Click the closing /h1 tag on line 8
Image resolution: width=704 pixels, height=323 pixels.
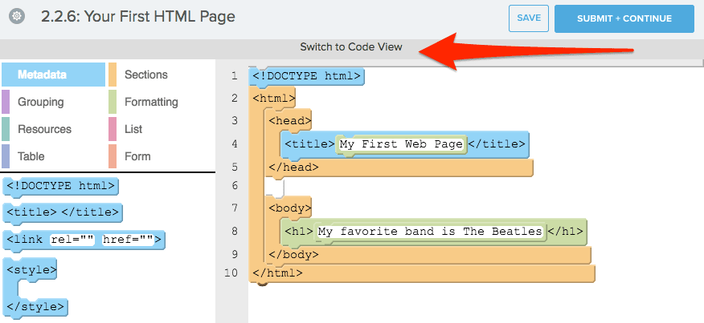[566, 232]
